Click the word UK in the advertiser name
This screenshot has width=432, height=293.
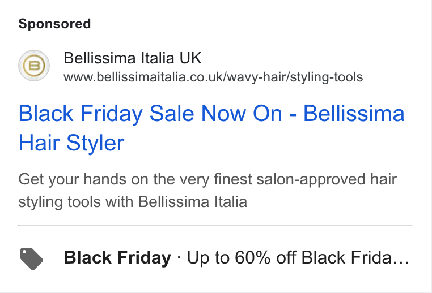click(x=190, y=58)
